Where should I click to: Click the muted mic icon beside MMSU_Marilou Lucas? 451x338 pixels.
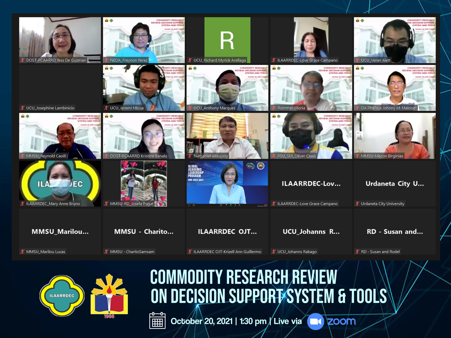(23, 252)
